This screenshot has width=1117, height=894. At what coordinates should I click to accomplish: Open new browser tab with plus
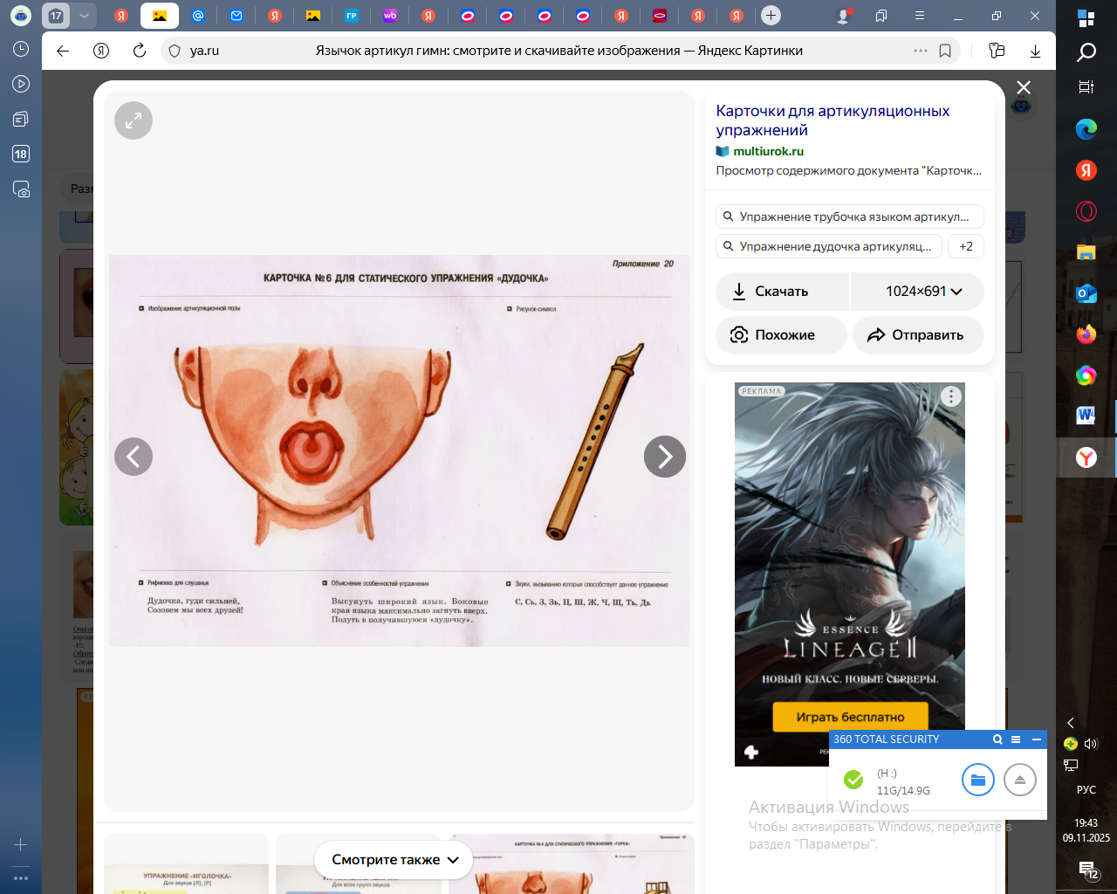click(771, 16)
